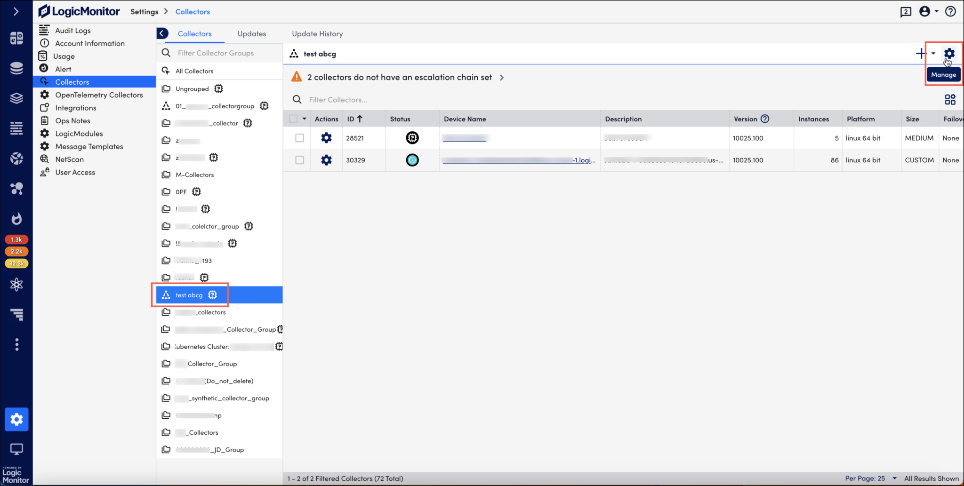Viewport: 964px width, 486px height.
Task: Open the Alerts flame icon in the left rail
Action: click(x=16, y=218)
